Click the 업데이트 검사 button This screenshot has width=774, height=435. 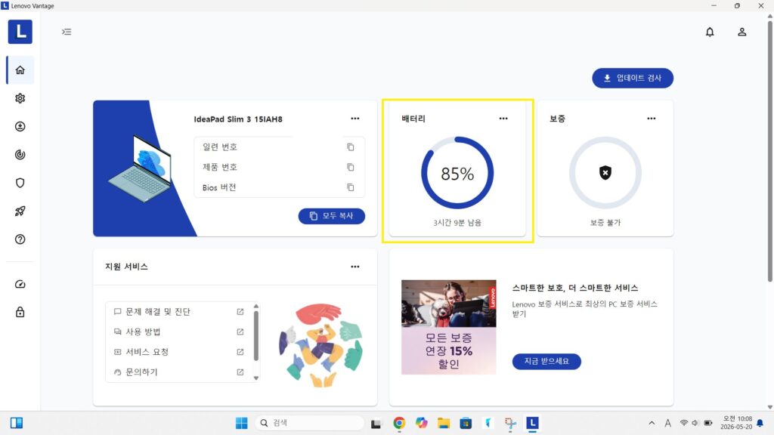(633, 78)
